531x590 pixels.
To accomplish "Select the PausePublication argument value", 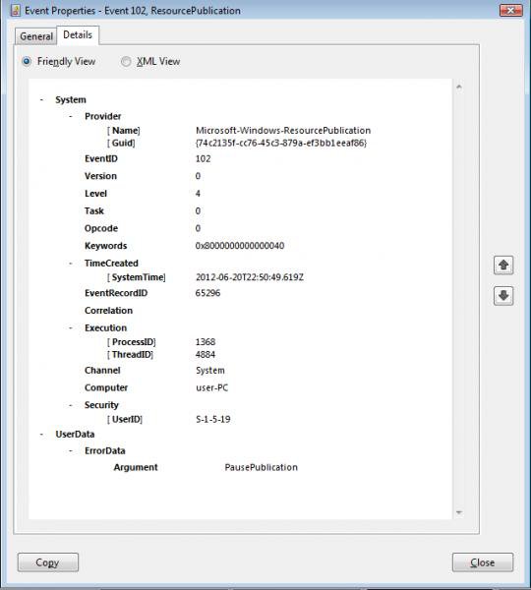I will (261, 468).
